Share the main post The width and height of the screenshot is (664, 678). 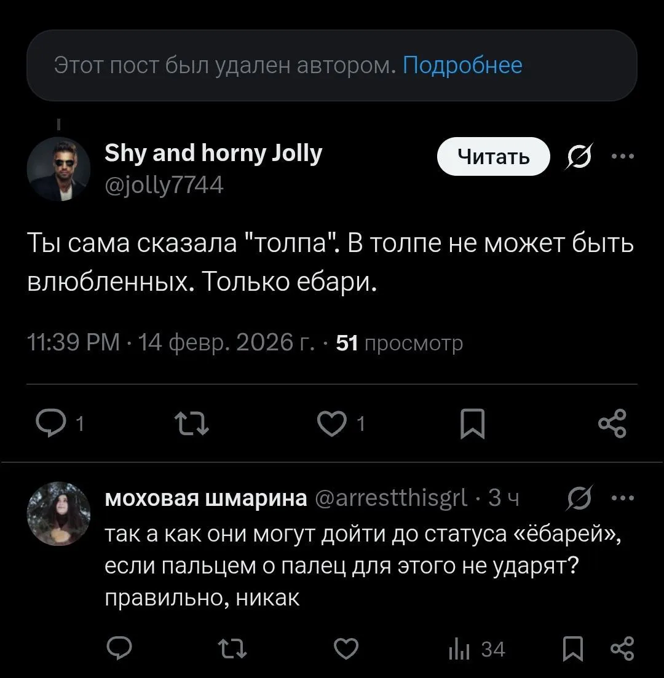pos(612,424)
